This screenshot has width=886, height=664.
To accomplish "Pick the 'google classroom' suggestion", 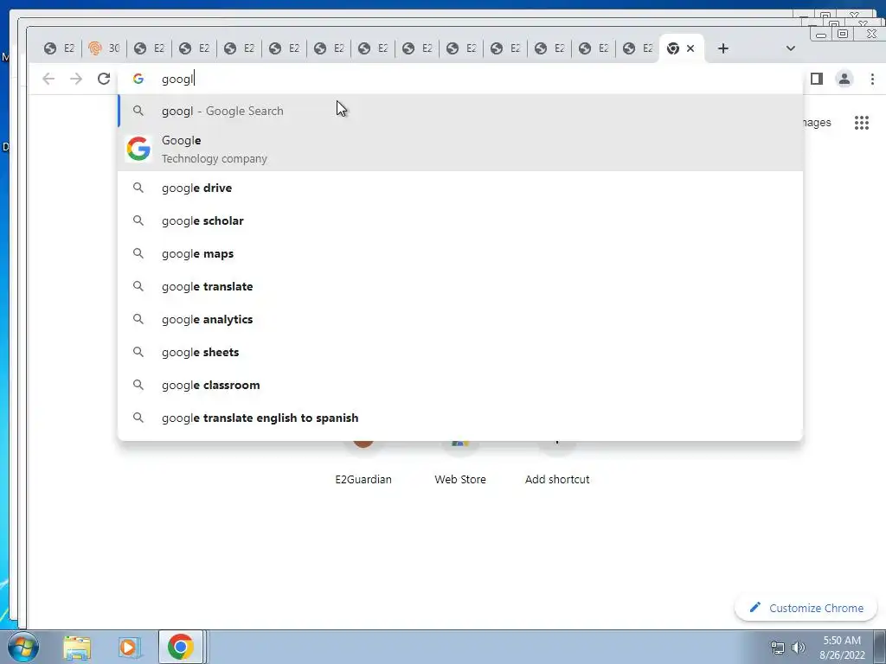I will (x=460, y=385).
